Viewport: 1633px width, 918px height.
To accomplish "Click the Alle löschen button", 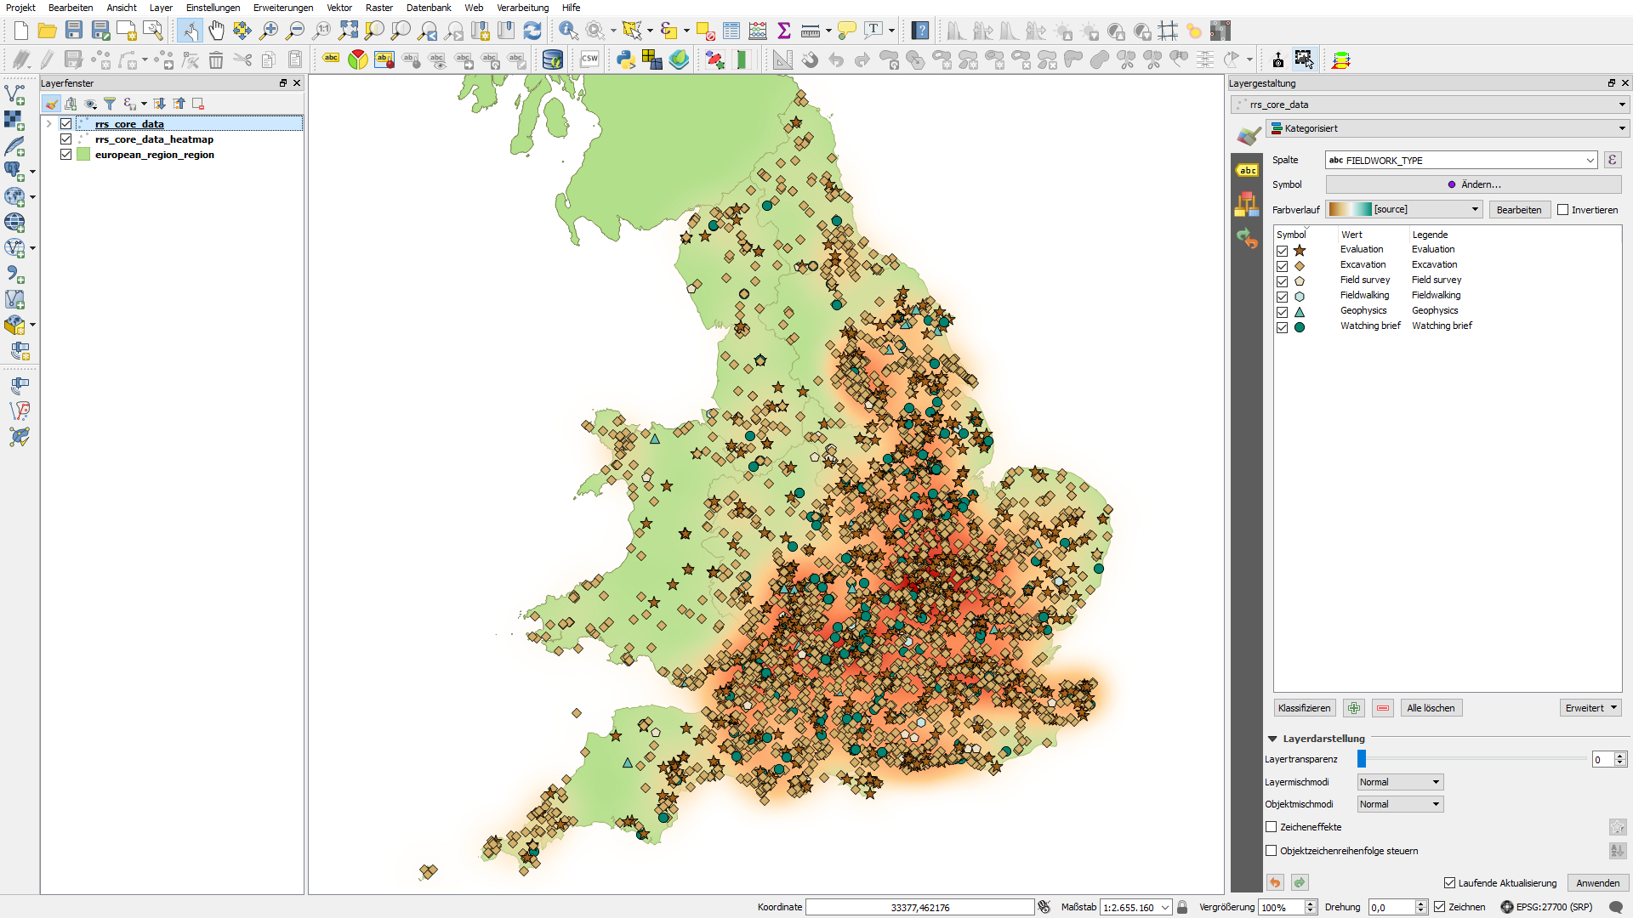I will (x=1432, y=707).
